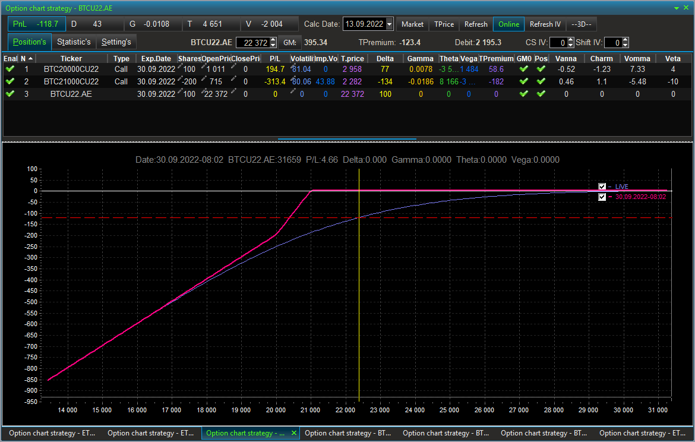Sort by the Ticker column header

[x=71, y=59]
